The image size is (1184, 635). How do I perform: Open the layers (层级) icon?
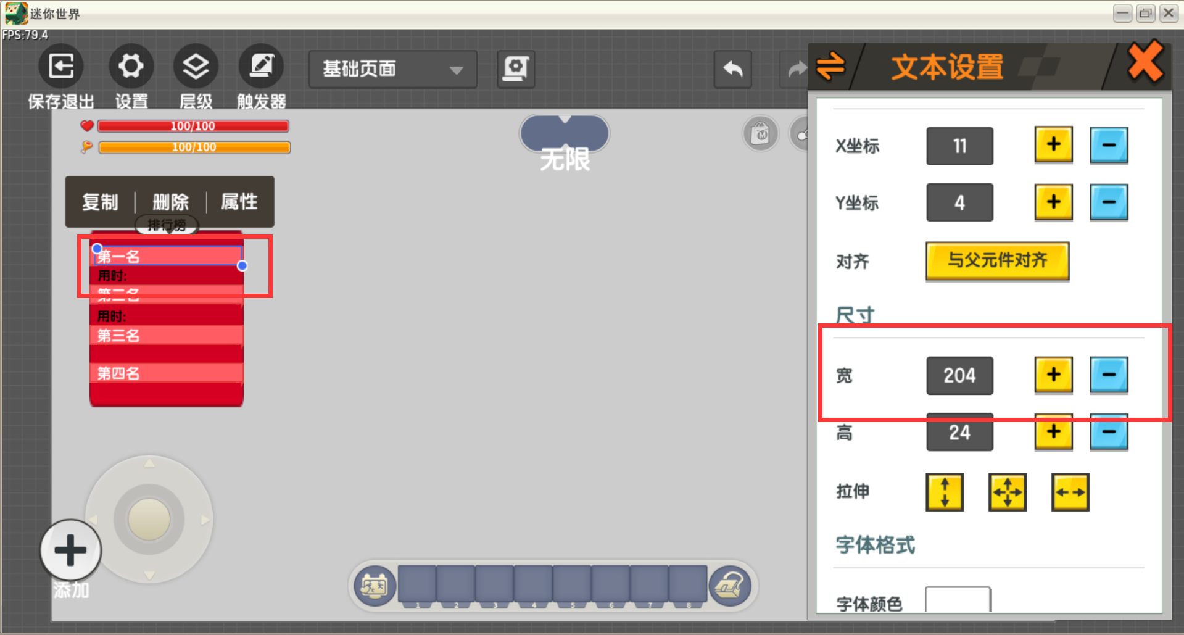[x=196, y=66]
